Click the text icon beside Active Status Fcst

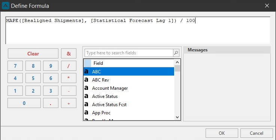point(86,105)
